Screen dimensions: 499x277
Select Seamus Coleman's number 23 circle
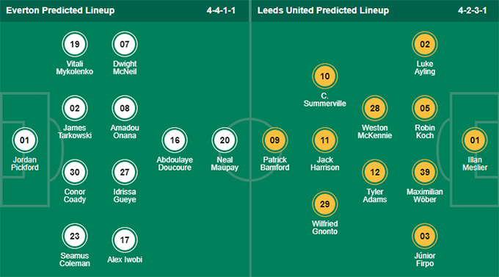point(75,236)
